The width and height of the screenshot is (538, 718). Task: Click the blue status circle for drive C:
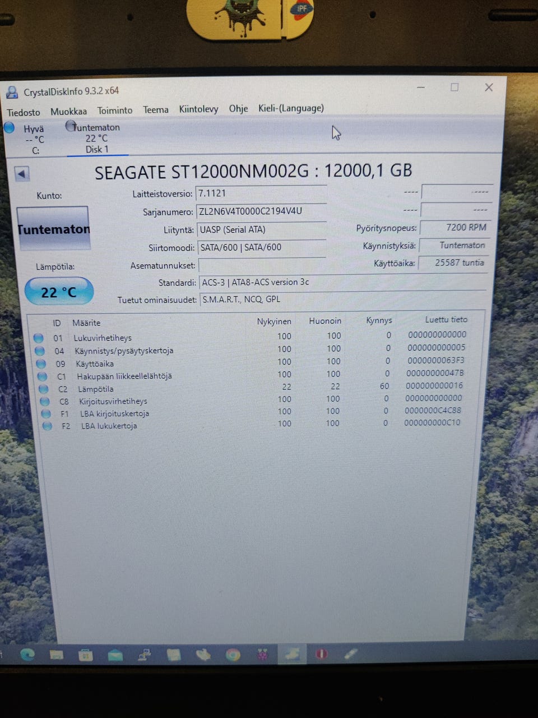point(9,127)
